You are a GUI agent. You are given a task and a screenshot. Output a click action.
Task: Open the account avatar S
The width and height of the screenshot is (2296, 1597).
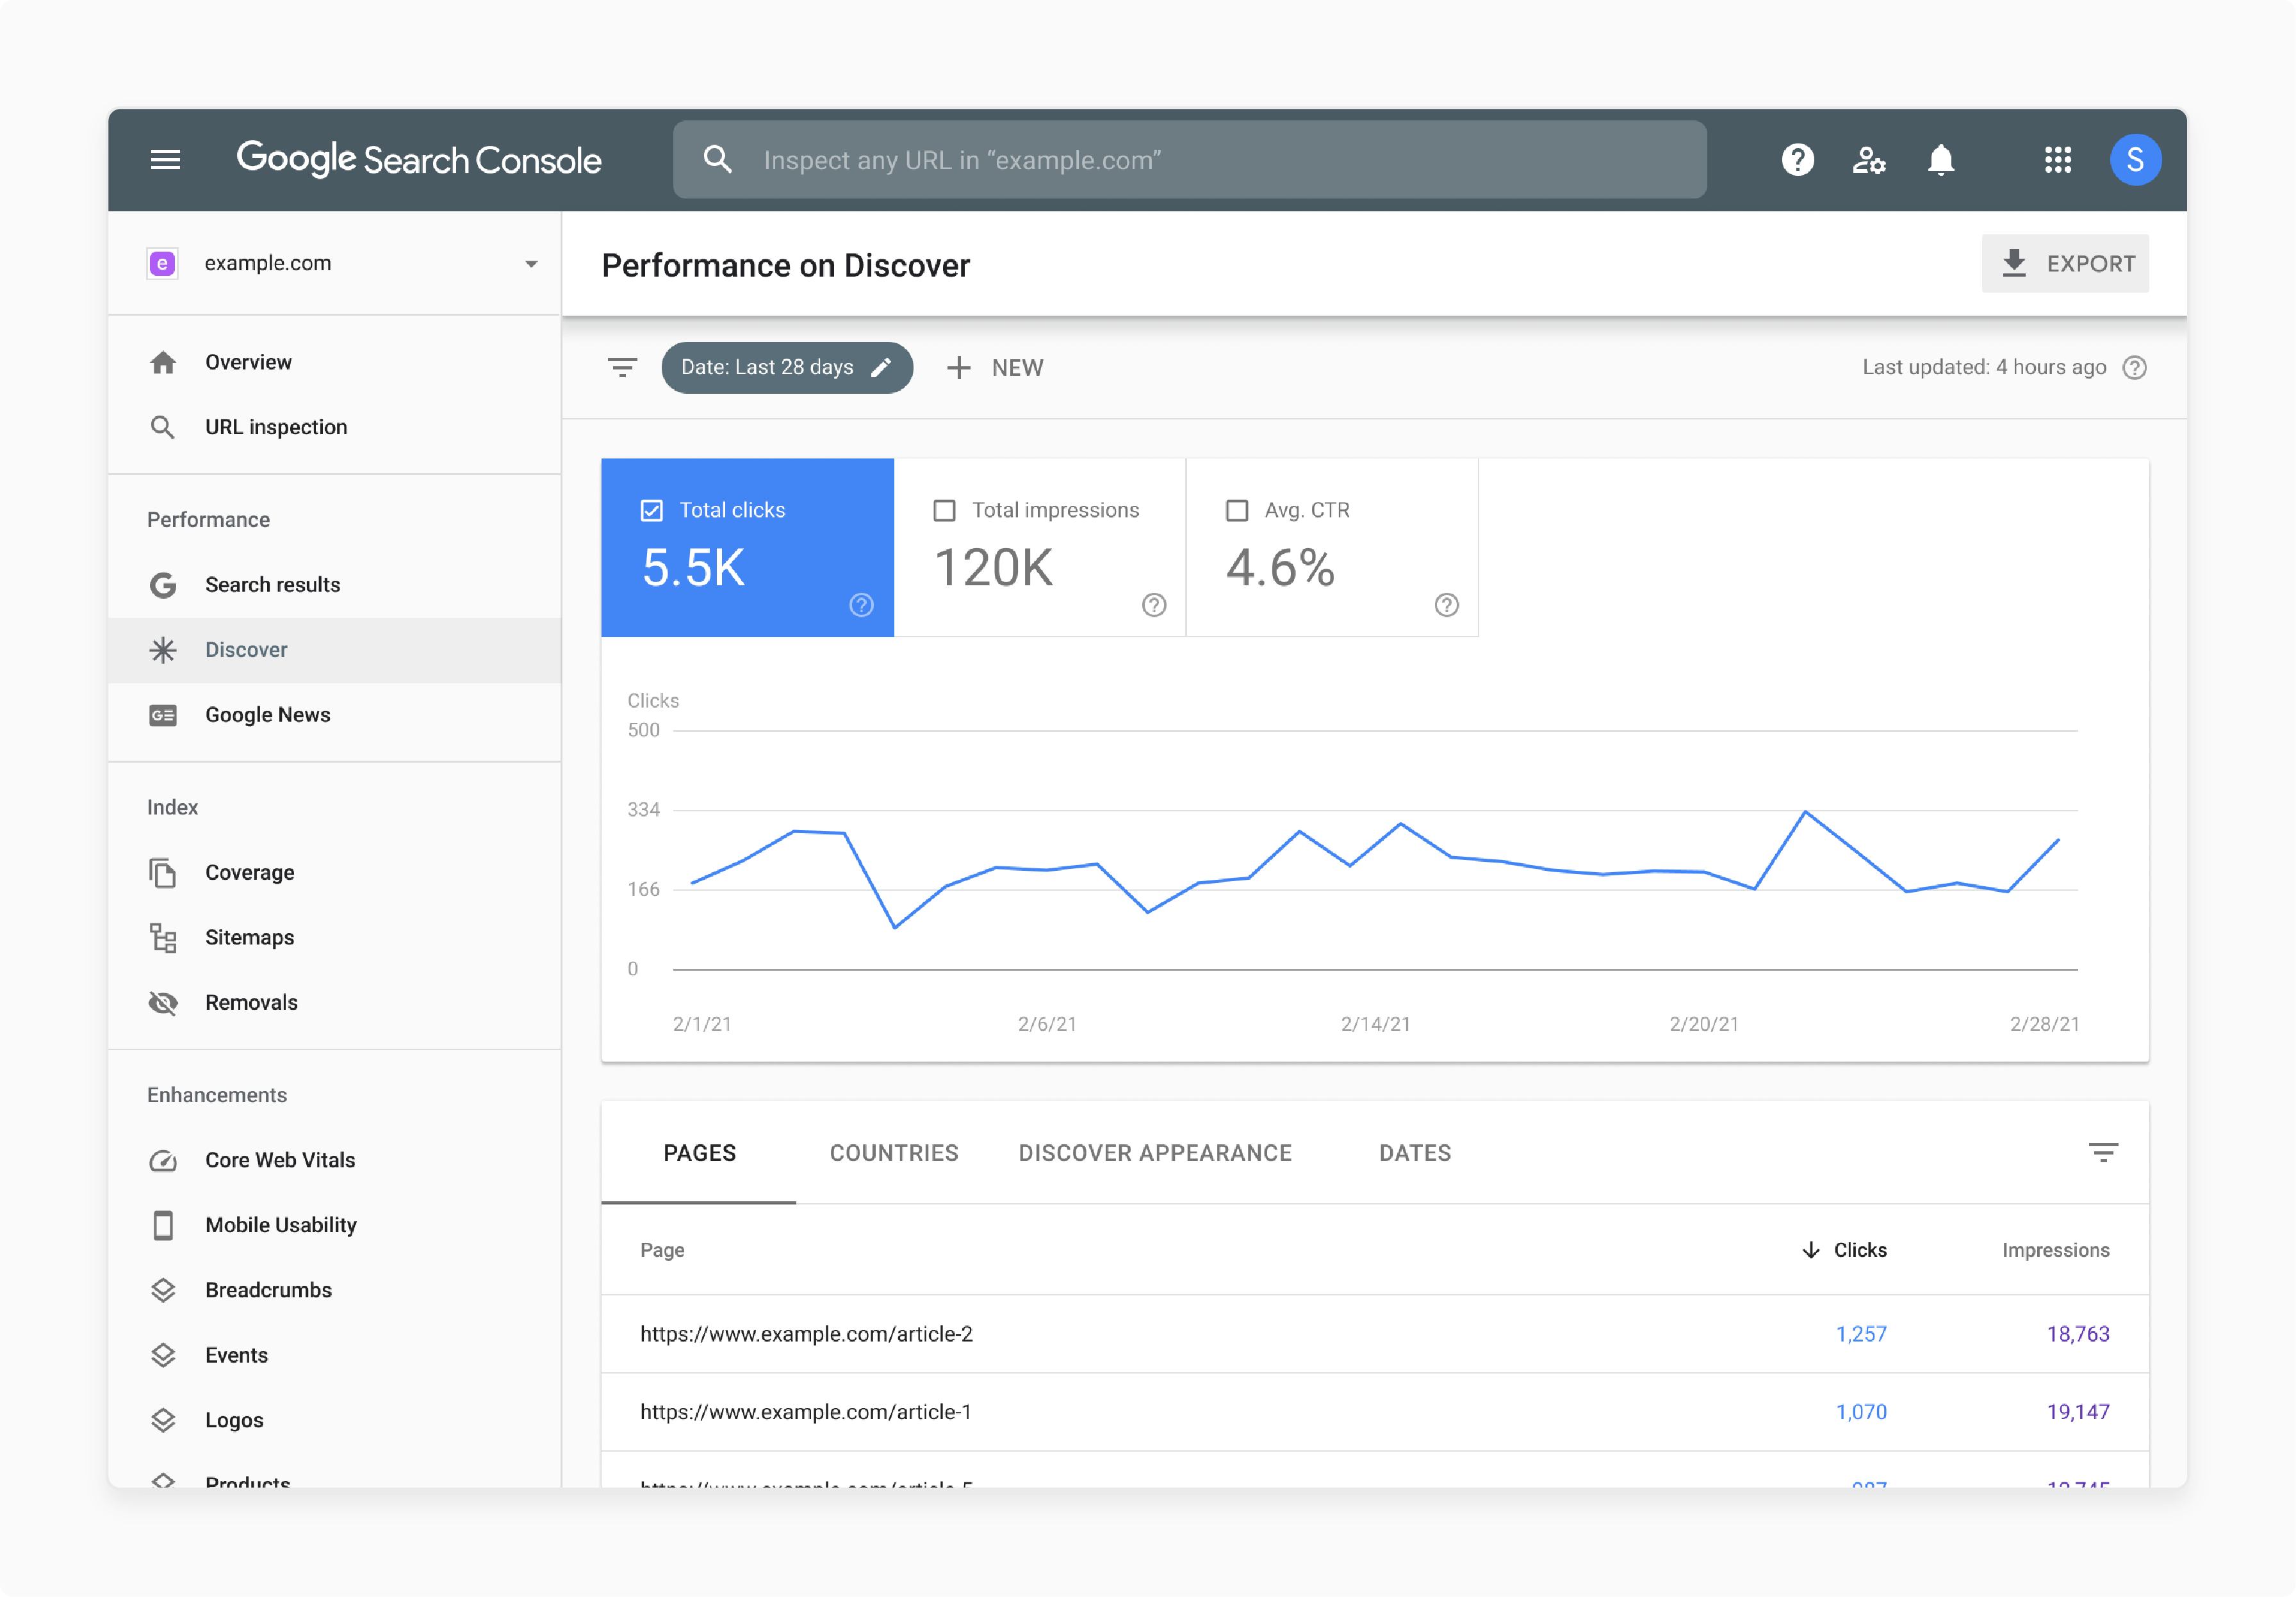point(2135,160)
